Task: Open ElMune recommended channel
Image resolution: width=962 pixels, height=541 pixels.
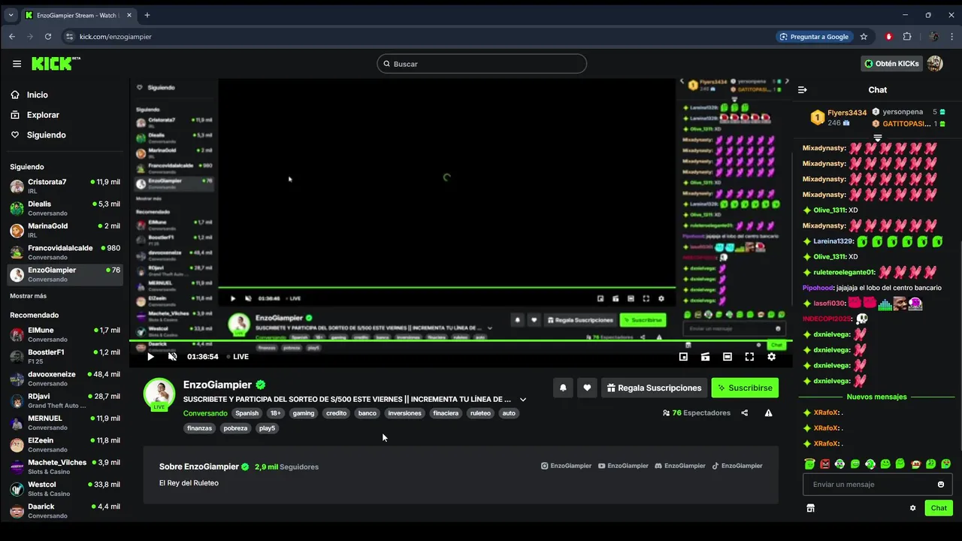Action: coord(65,334)
